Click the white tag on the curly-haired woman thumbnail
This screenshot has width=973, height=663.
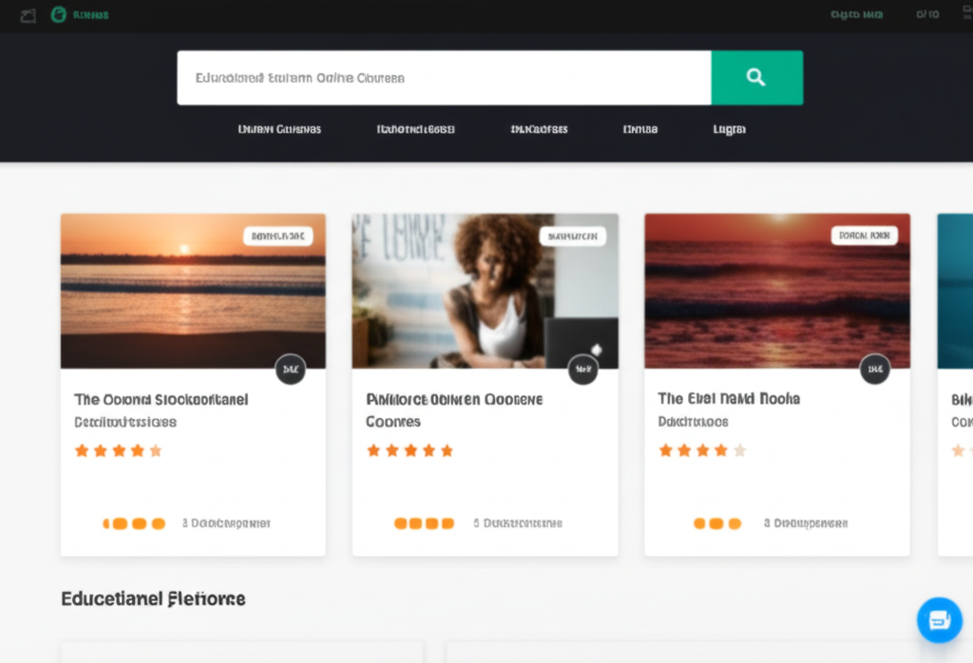tap(572, 236)
